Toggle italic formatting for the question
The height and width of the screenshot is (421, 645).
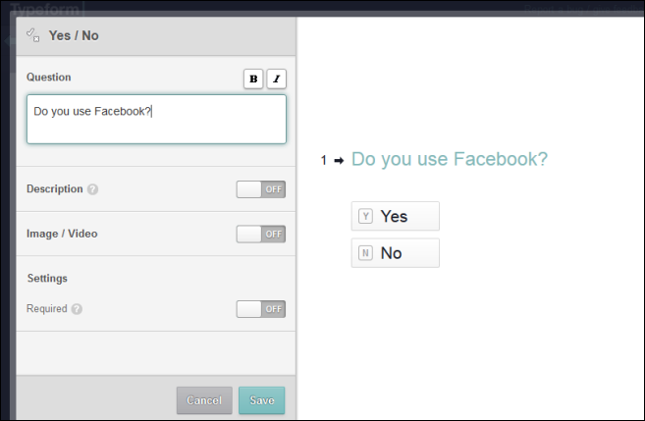276,79
